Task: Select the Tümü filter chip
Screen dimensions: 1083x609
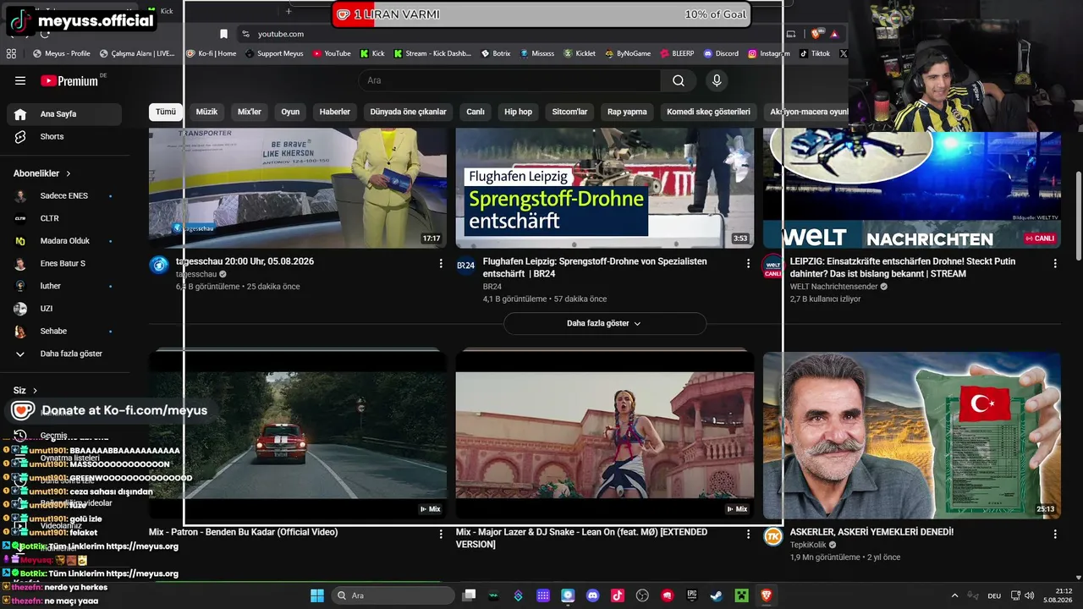Action: pyautogui.click(x=166, y=112)
